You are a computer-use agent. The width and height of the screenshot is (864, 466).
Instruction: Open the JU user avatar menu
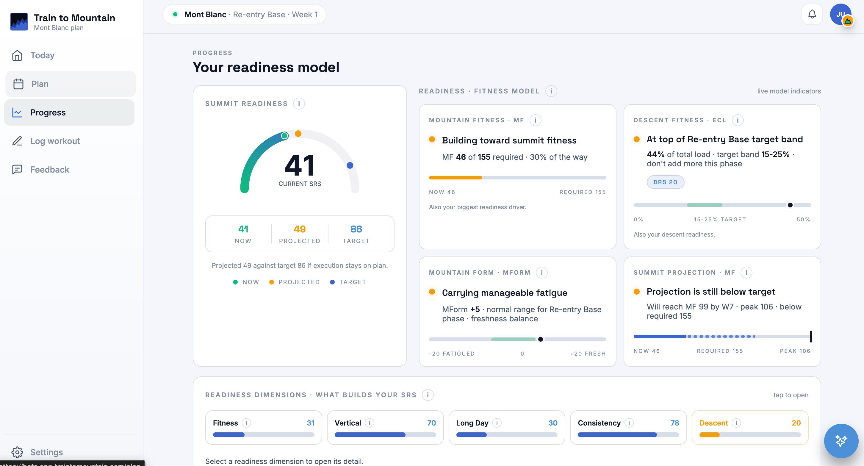click(x=840, y=14)
